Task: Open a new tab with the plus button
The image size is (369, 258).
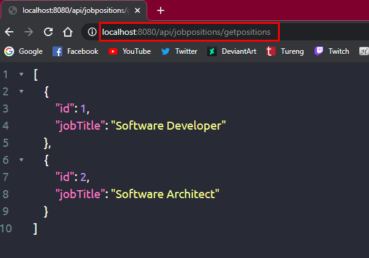Action: click(161, 10)
